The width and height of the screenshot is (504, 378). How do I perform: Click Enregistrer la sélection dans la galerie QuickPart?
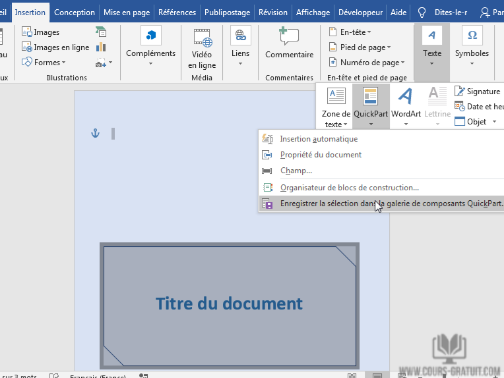[x=381, y=203]
